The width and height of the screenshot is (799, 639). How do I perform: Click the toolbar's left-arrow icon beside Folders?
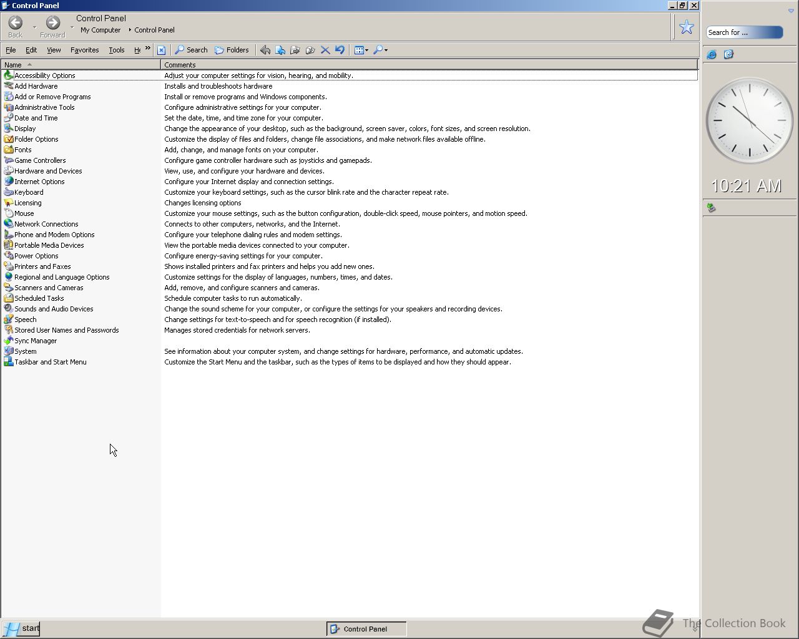(265, 50)
